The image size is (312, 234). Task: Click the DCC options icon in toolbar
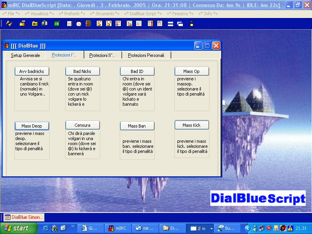tap(118, 23)
